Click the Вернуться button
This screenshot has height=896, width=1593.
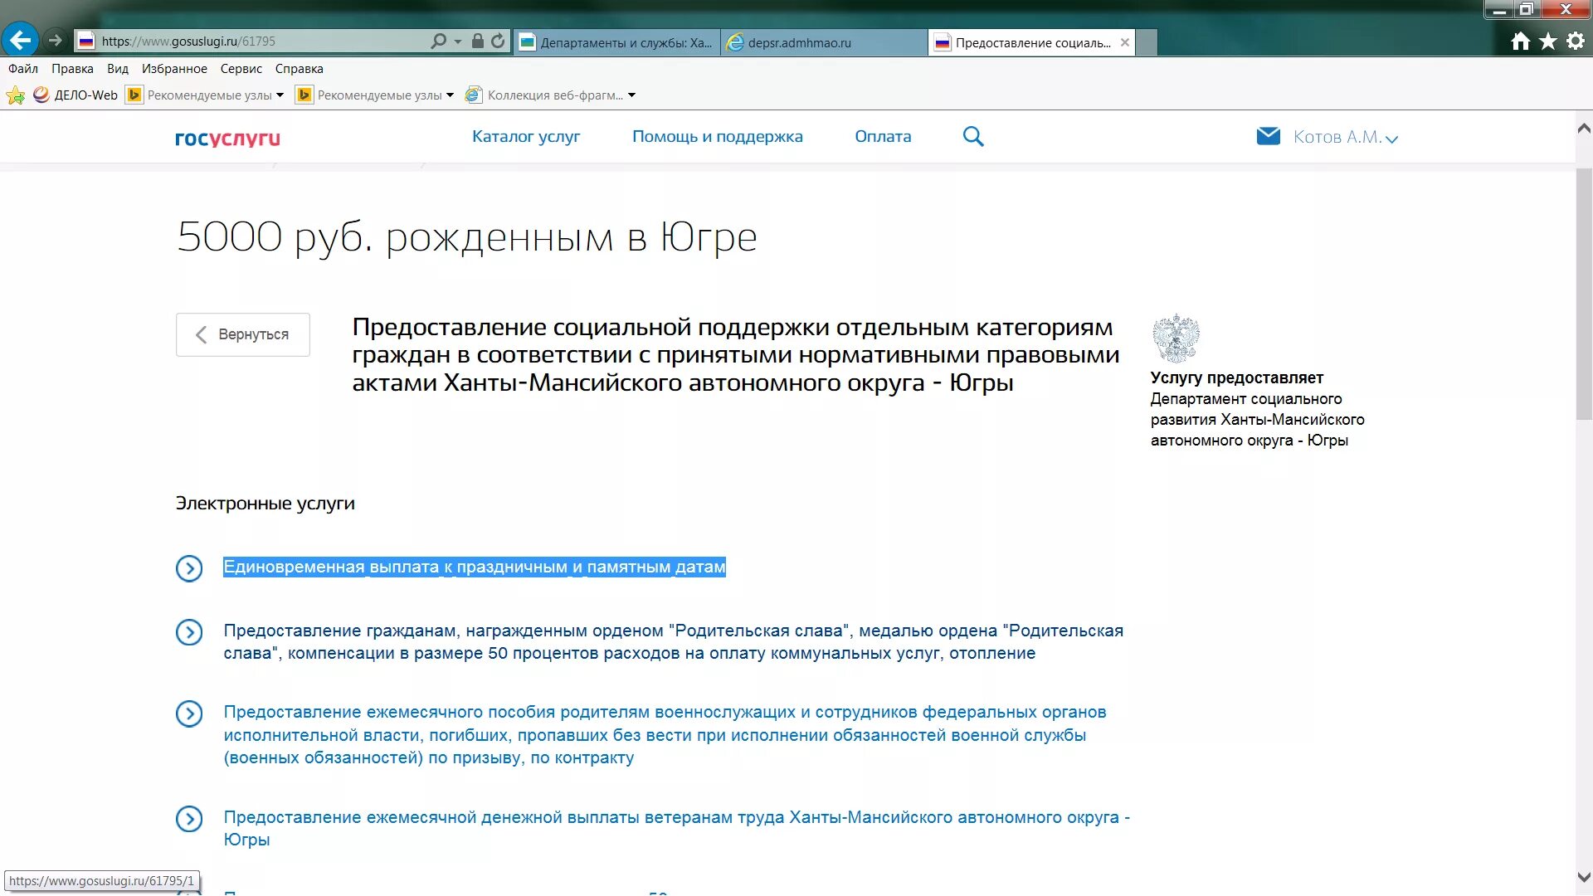tap(242, 334)
